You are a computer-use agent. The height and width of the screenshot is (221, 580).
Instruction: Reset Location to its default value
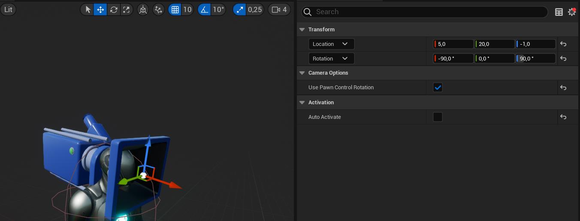(563, 44)
